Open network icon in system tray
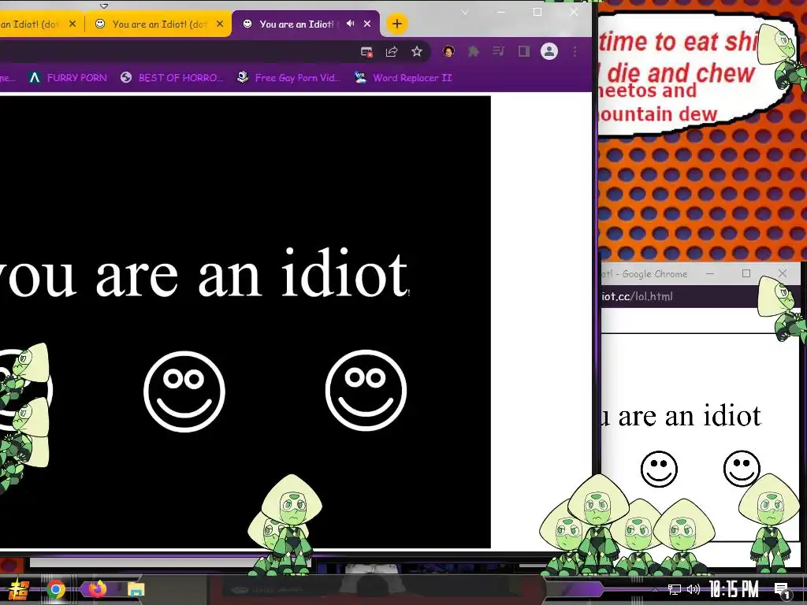 (x=675, y=589)
